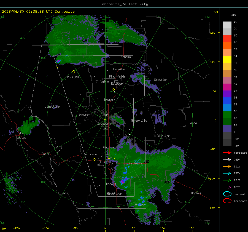Click the yellow diamond marker below Cochrane
The height and width of the screenshot is (232, 248).
(94, 159)
